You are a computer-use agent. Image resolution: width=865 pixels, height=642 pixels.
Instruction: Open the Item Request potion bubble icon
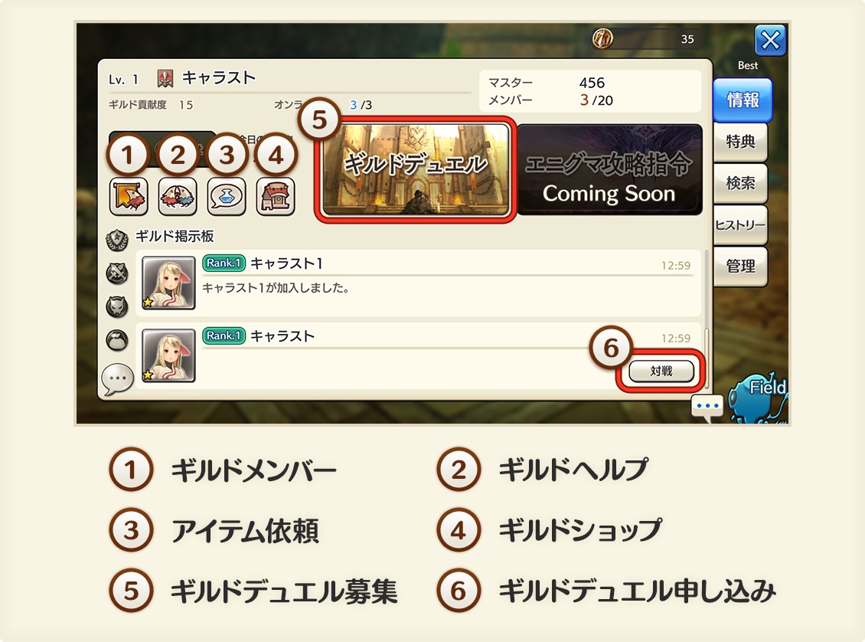[227, 196]
